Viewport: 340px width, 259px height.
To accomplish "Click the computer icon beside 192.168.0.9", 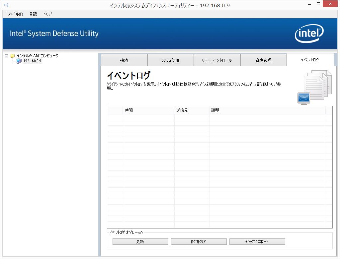I will coord(19,61).
